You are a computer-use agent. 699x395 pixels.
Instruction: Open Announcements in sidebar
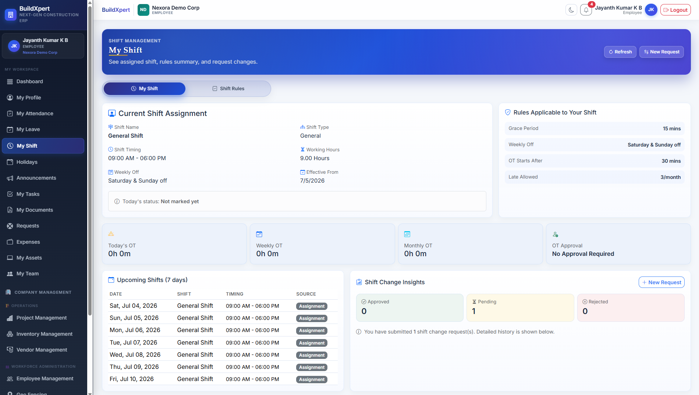click(x=43, y=178)
